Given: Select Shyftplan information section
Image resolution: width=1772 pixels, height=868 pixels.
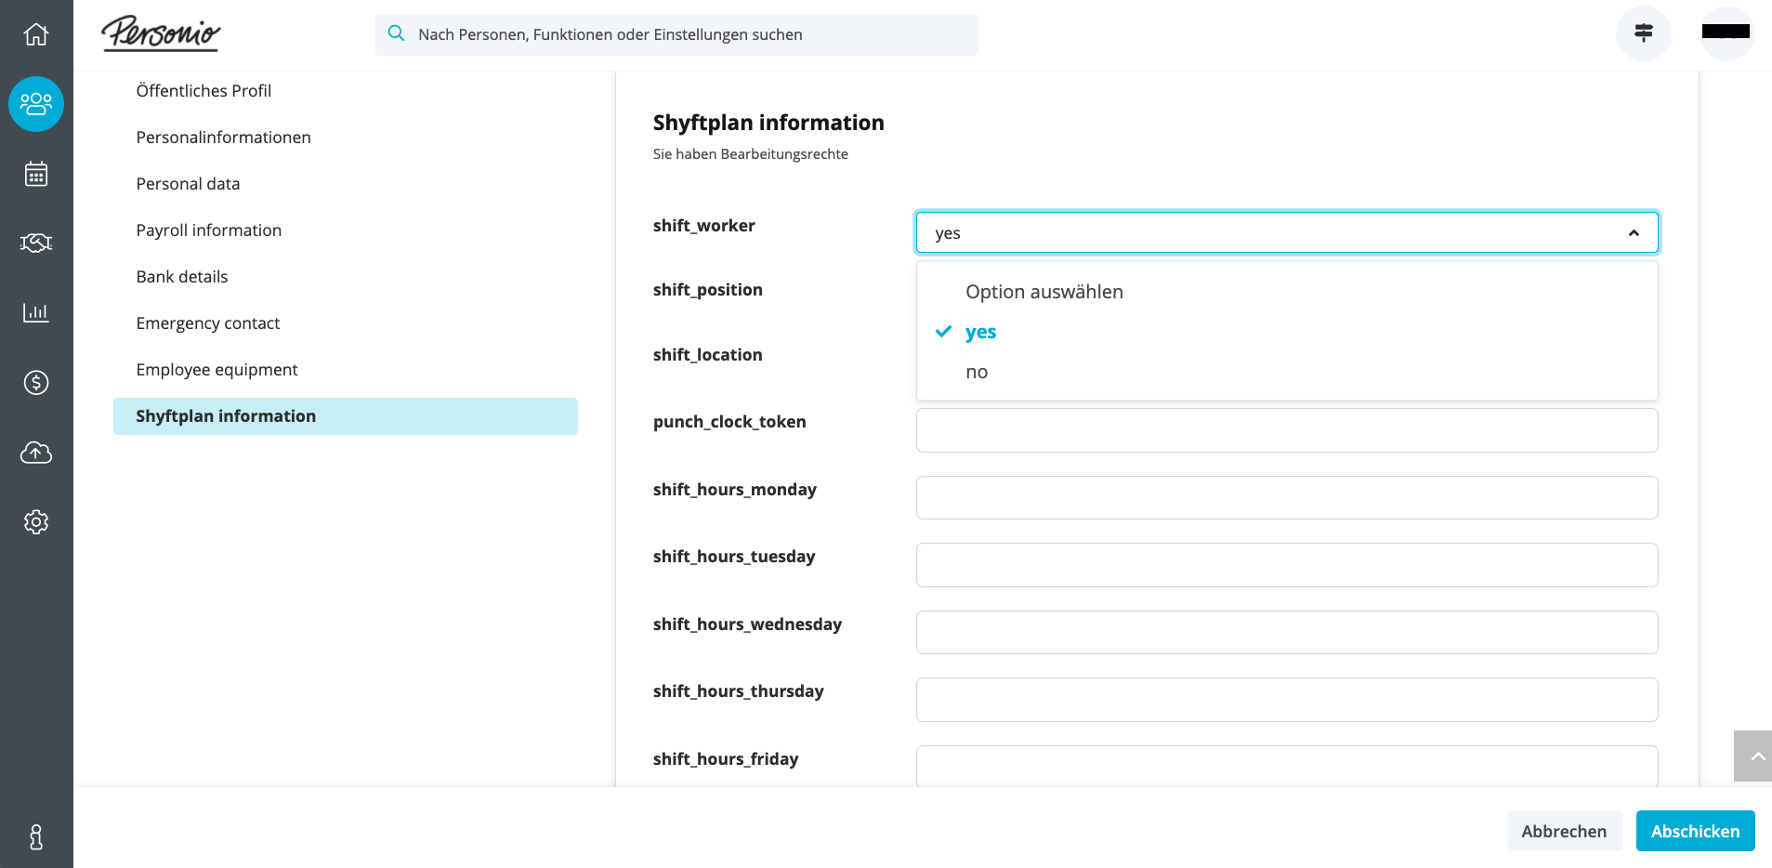Looking at the screenshot, I should tap(346, 416).
